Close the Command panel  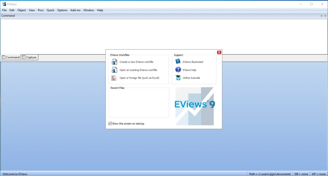coord(325,16)
